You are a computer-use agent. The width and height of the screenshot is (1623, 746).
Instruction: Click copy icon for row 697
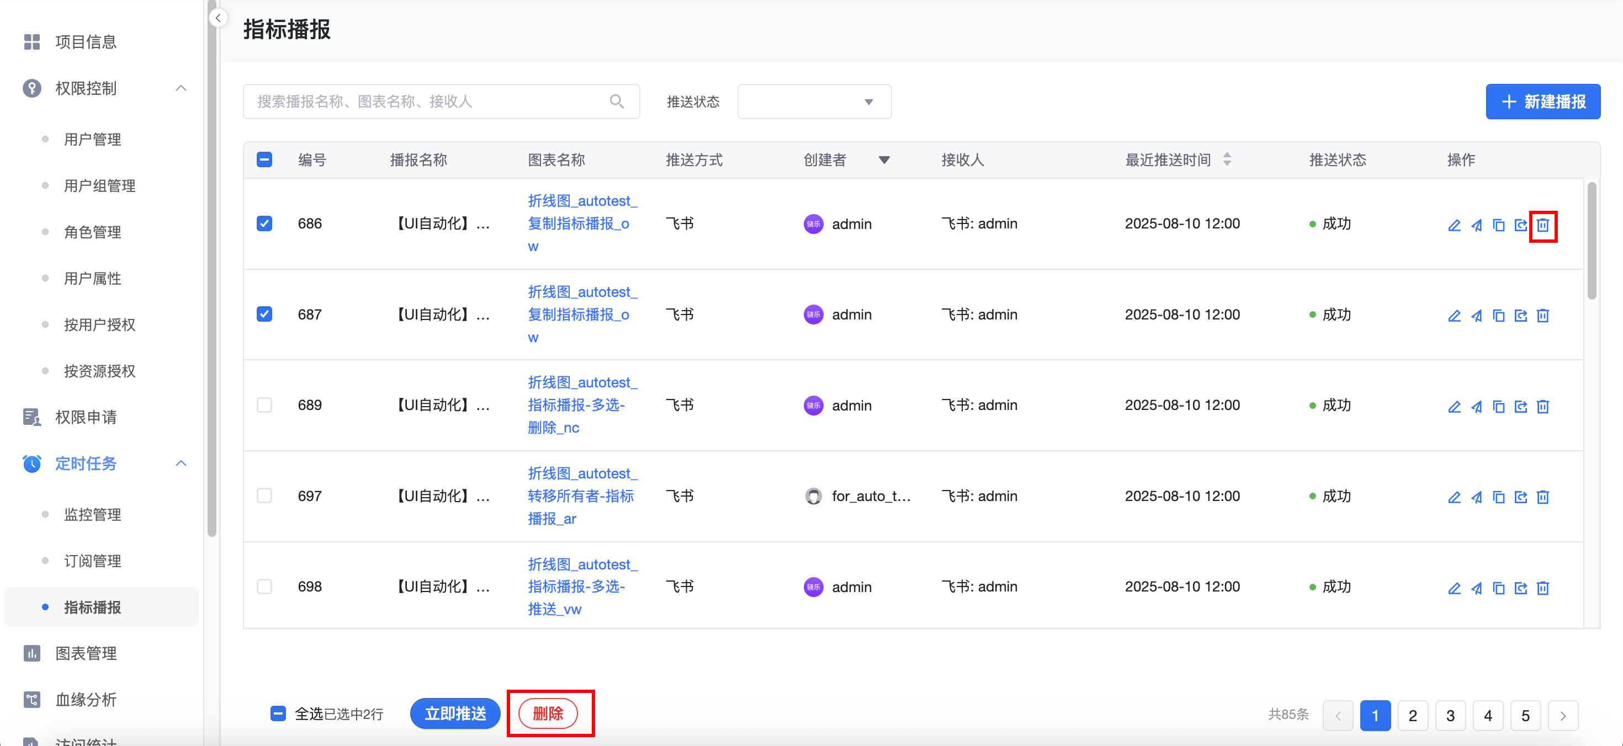pyautogui.click(x=1498, y=497)
